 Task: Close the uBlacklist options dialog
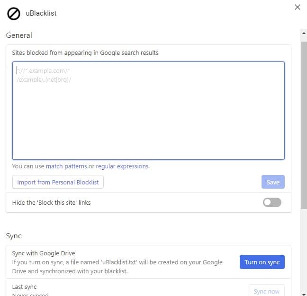click(x=297, y=7)
